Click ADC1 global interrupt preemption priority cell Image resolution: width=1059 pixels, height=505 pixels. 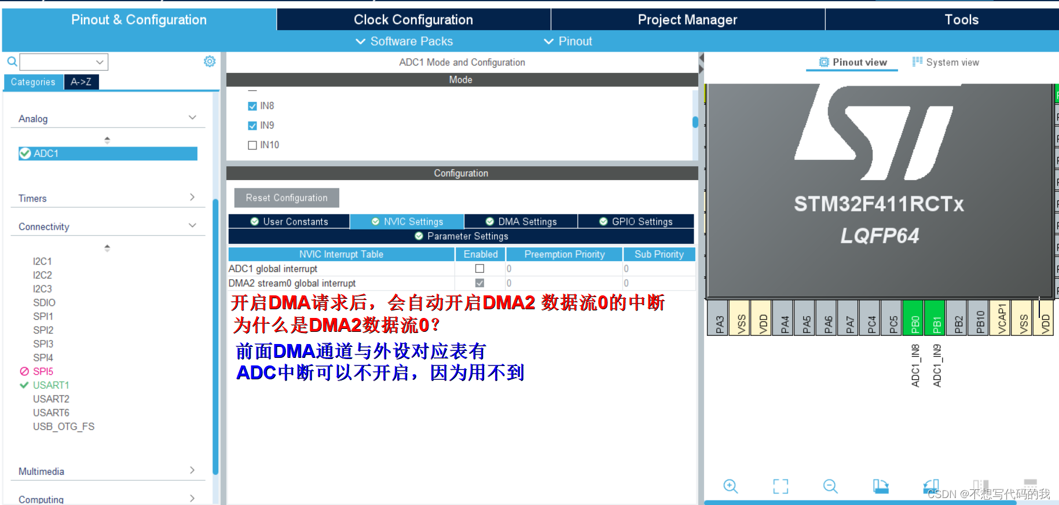(x=564, y=269)
